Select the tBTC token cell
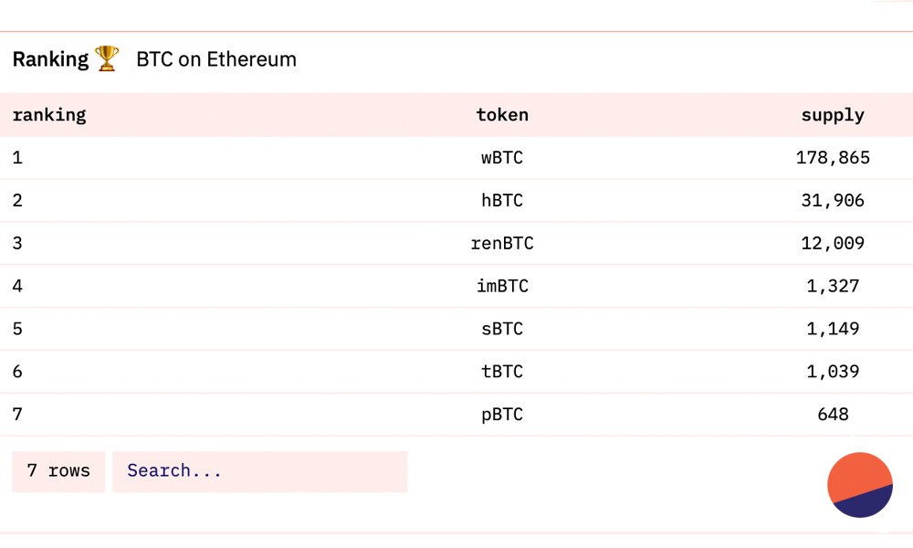 coord(502,372)
